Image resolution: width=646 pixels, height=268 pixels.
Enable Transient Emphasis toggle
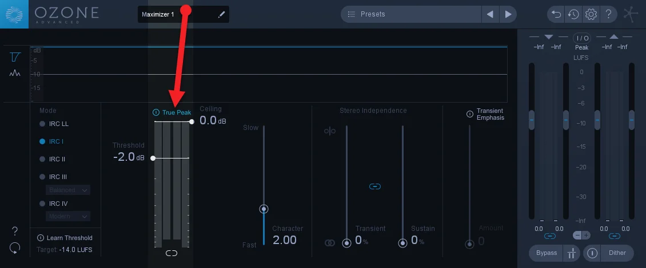point(470,114)
